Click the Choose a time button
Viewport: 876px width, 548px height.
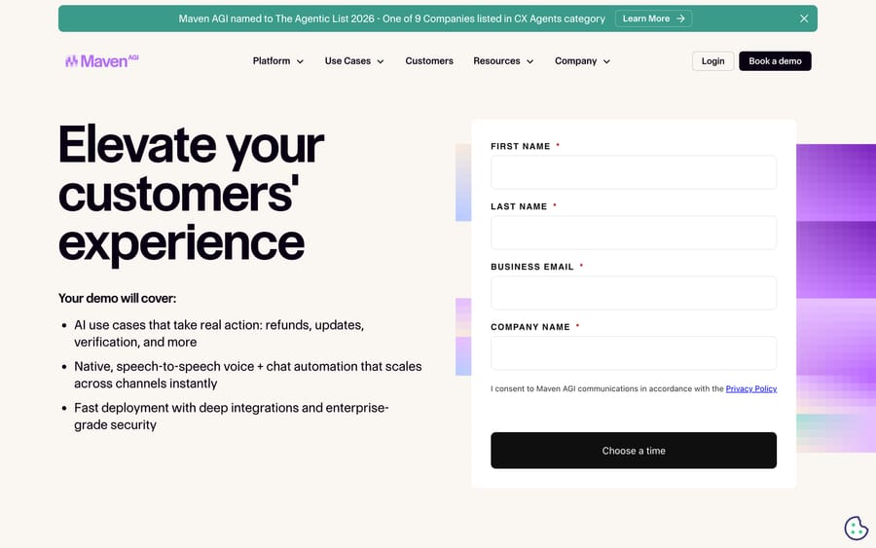click(634, 451)
